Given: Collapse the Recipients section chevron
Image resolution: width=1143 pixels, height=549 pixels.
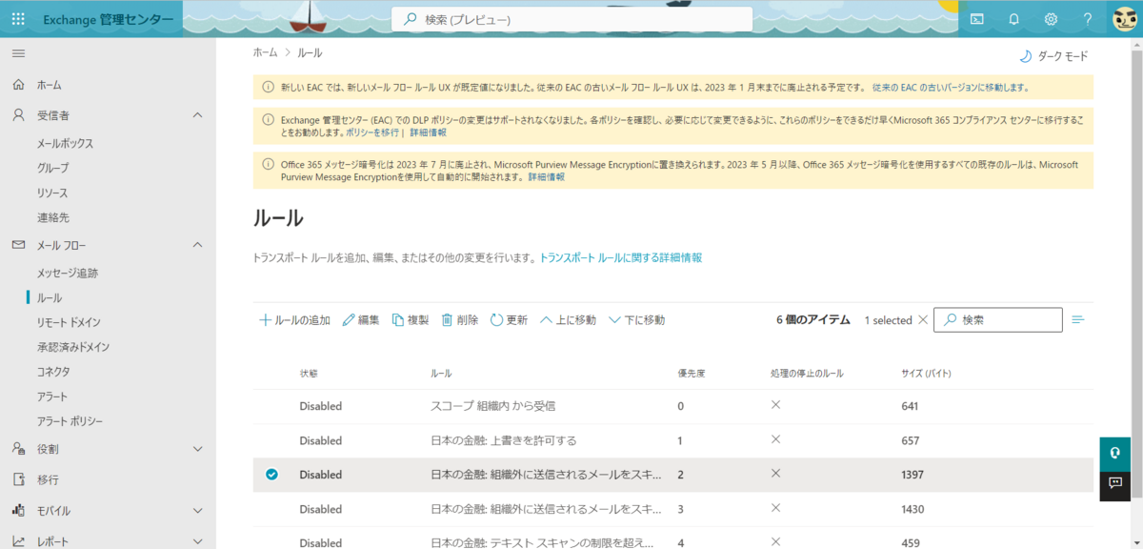Looking at the screenshot, I should coord(198,115).
